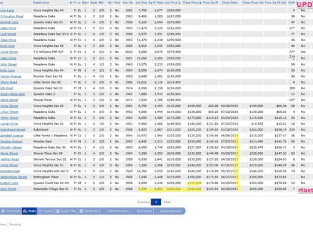Open the Nottingham Street listing link
313x235 pixels.
click(14, 177)
